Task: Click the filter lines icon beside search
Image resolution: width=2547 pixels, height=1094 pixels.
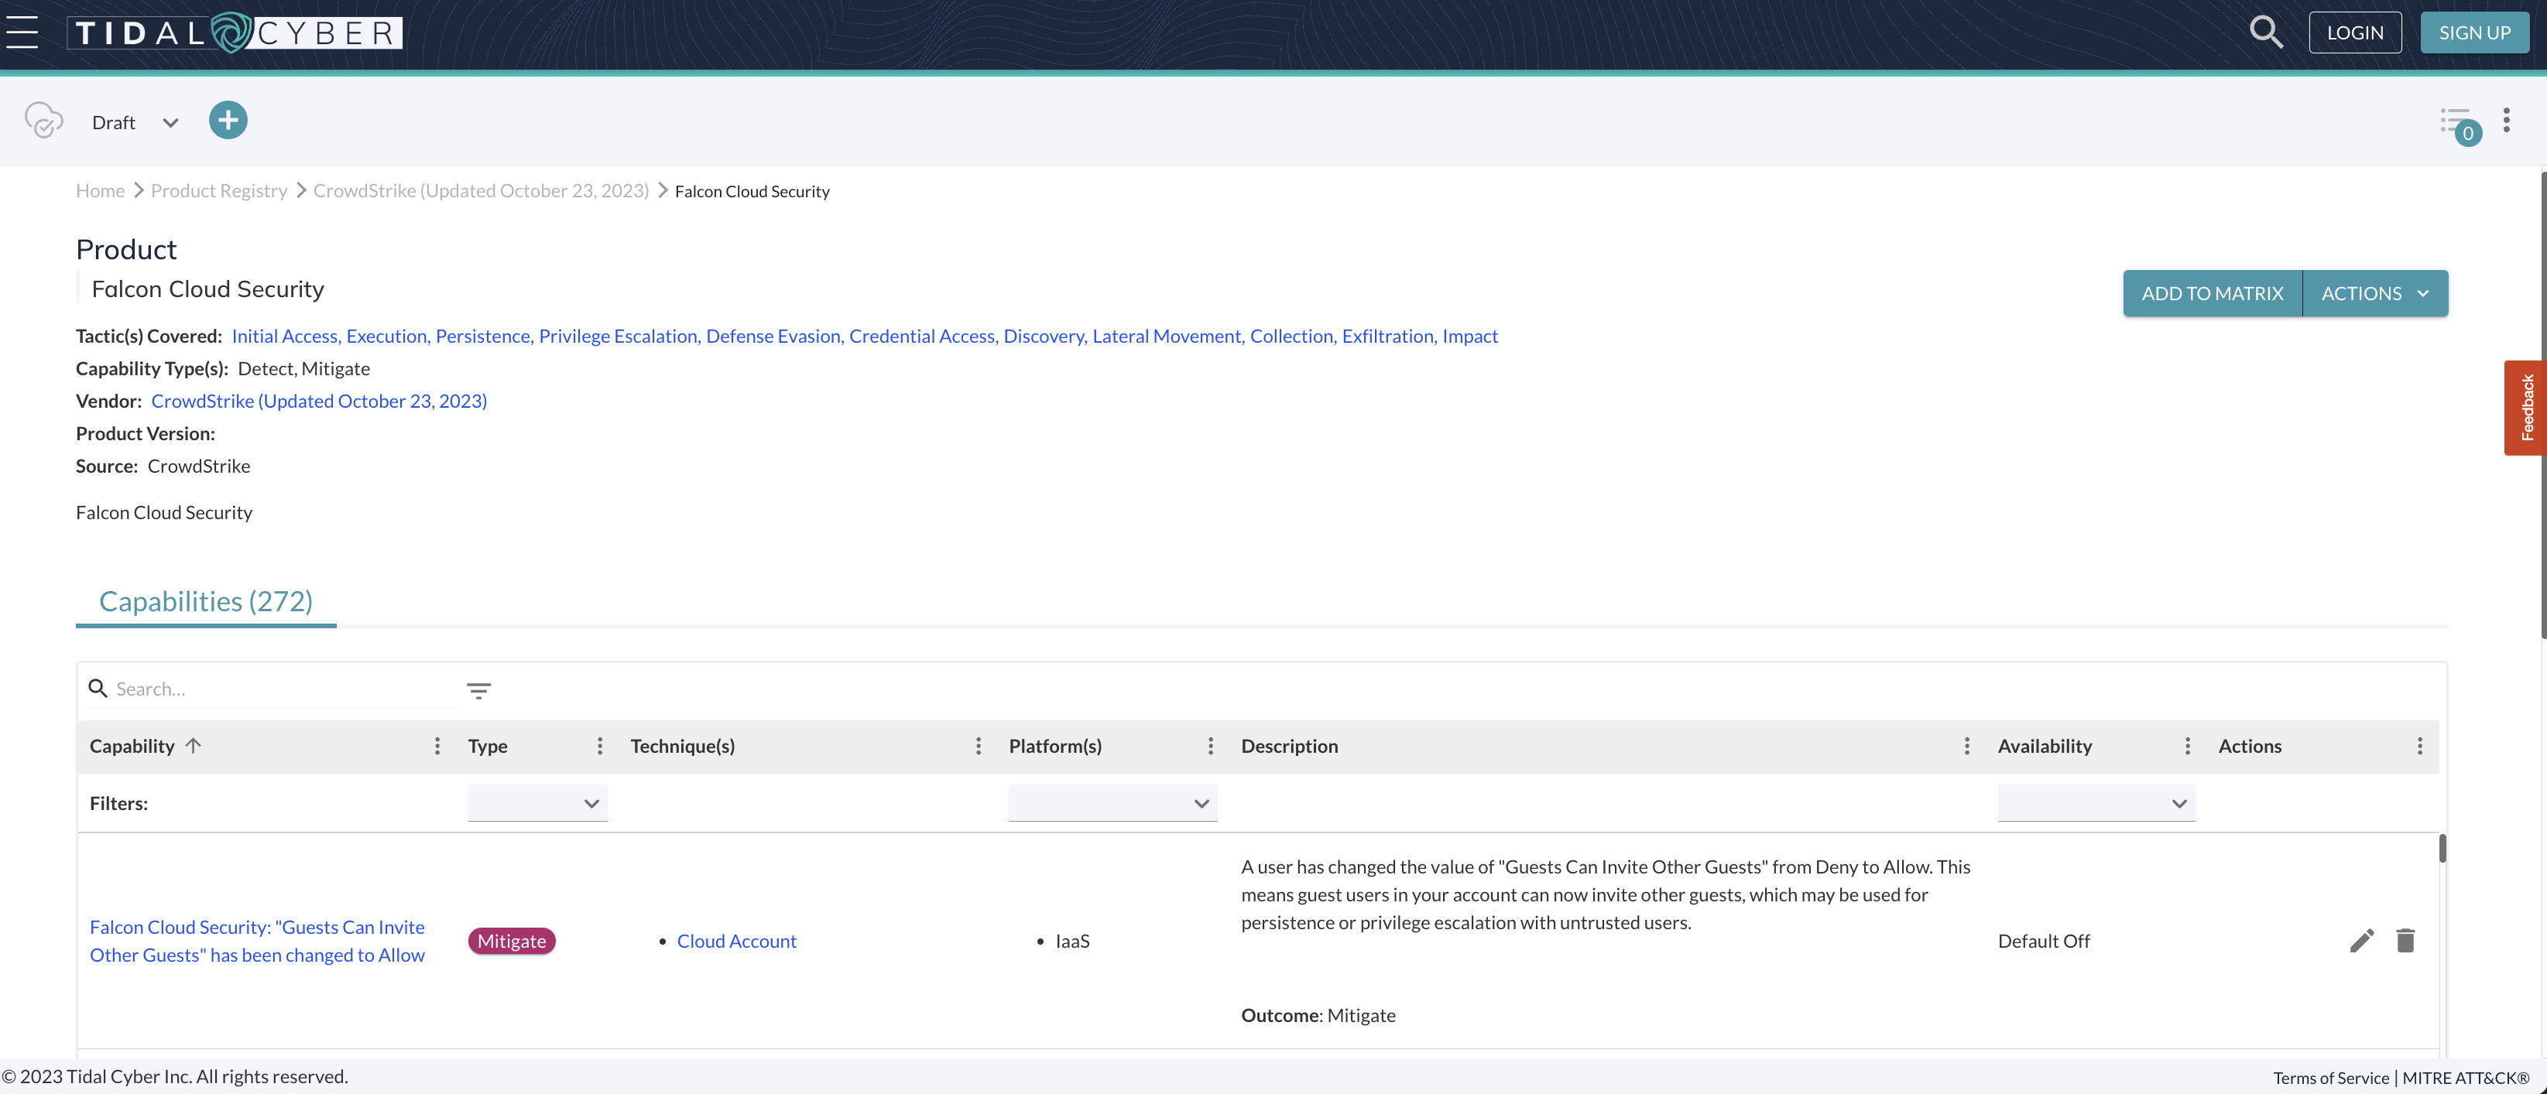Action: click(478, 690)
